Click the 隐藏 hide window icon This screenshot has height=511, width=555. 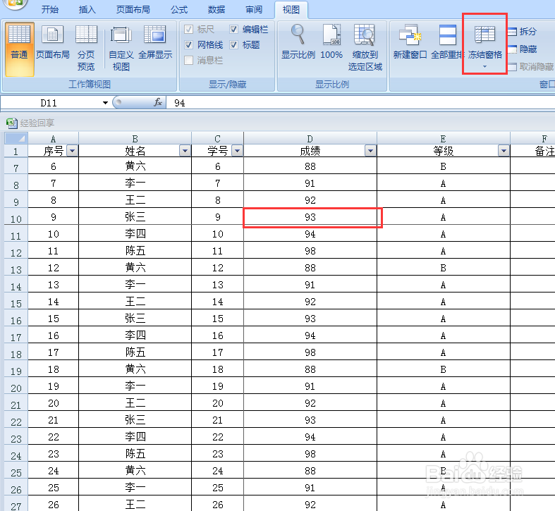512,49
